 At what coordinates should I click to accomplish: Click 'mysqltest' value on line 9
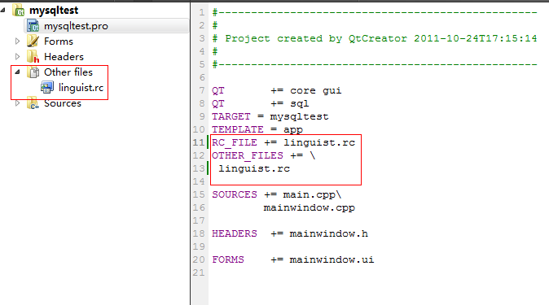300,117
